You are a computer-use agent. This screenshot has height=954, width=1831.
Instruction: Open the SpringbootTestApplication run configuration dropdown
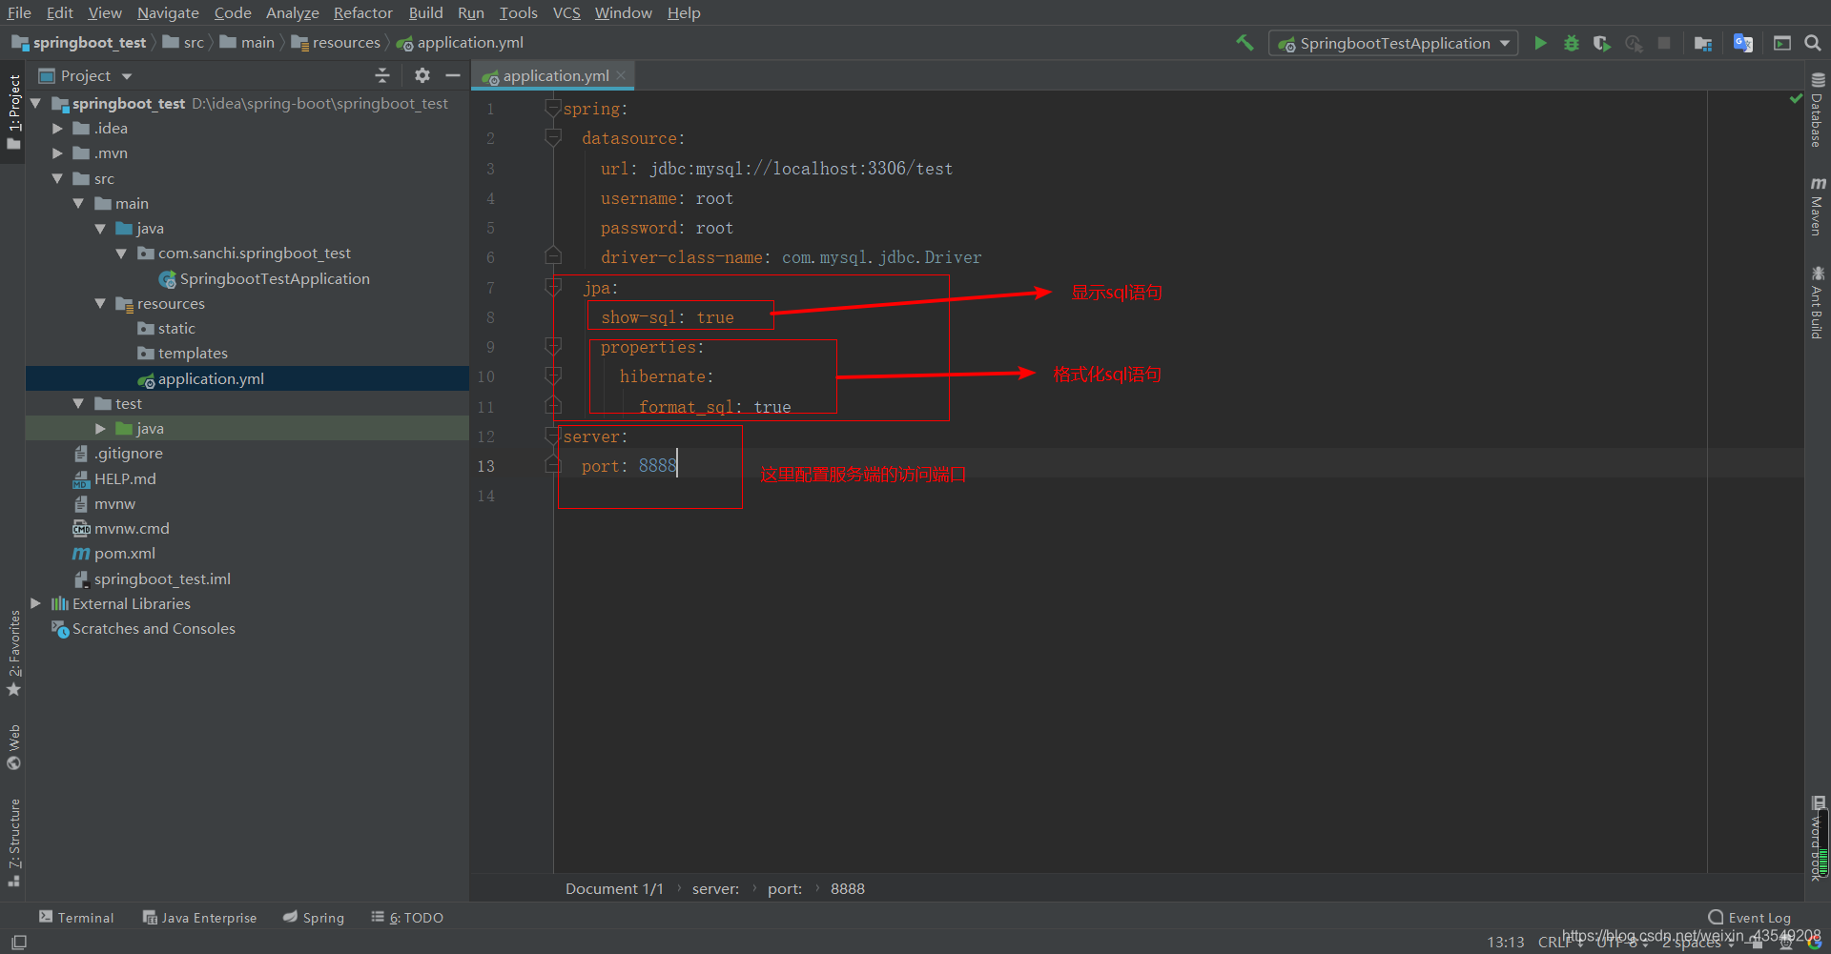[x=1393, y=43]
